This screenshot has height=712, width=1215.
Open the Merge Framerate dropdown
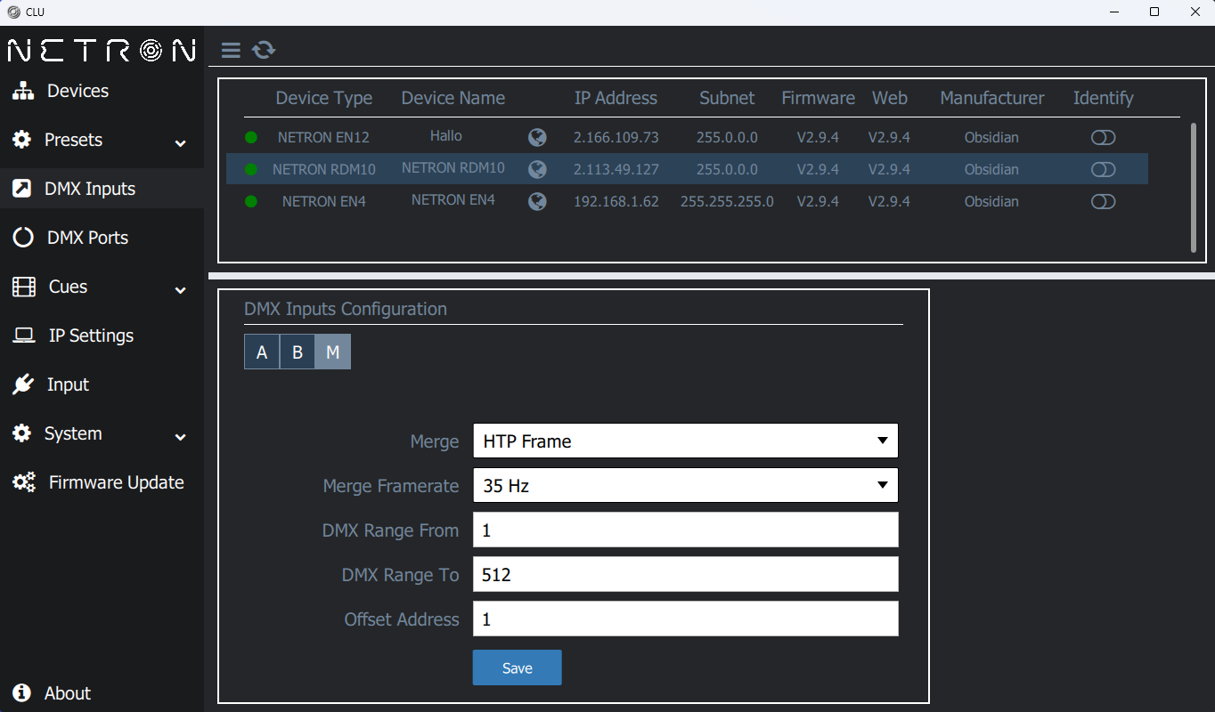[x=684, y=485]
